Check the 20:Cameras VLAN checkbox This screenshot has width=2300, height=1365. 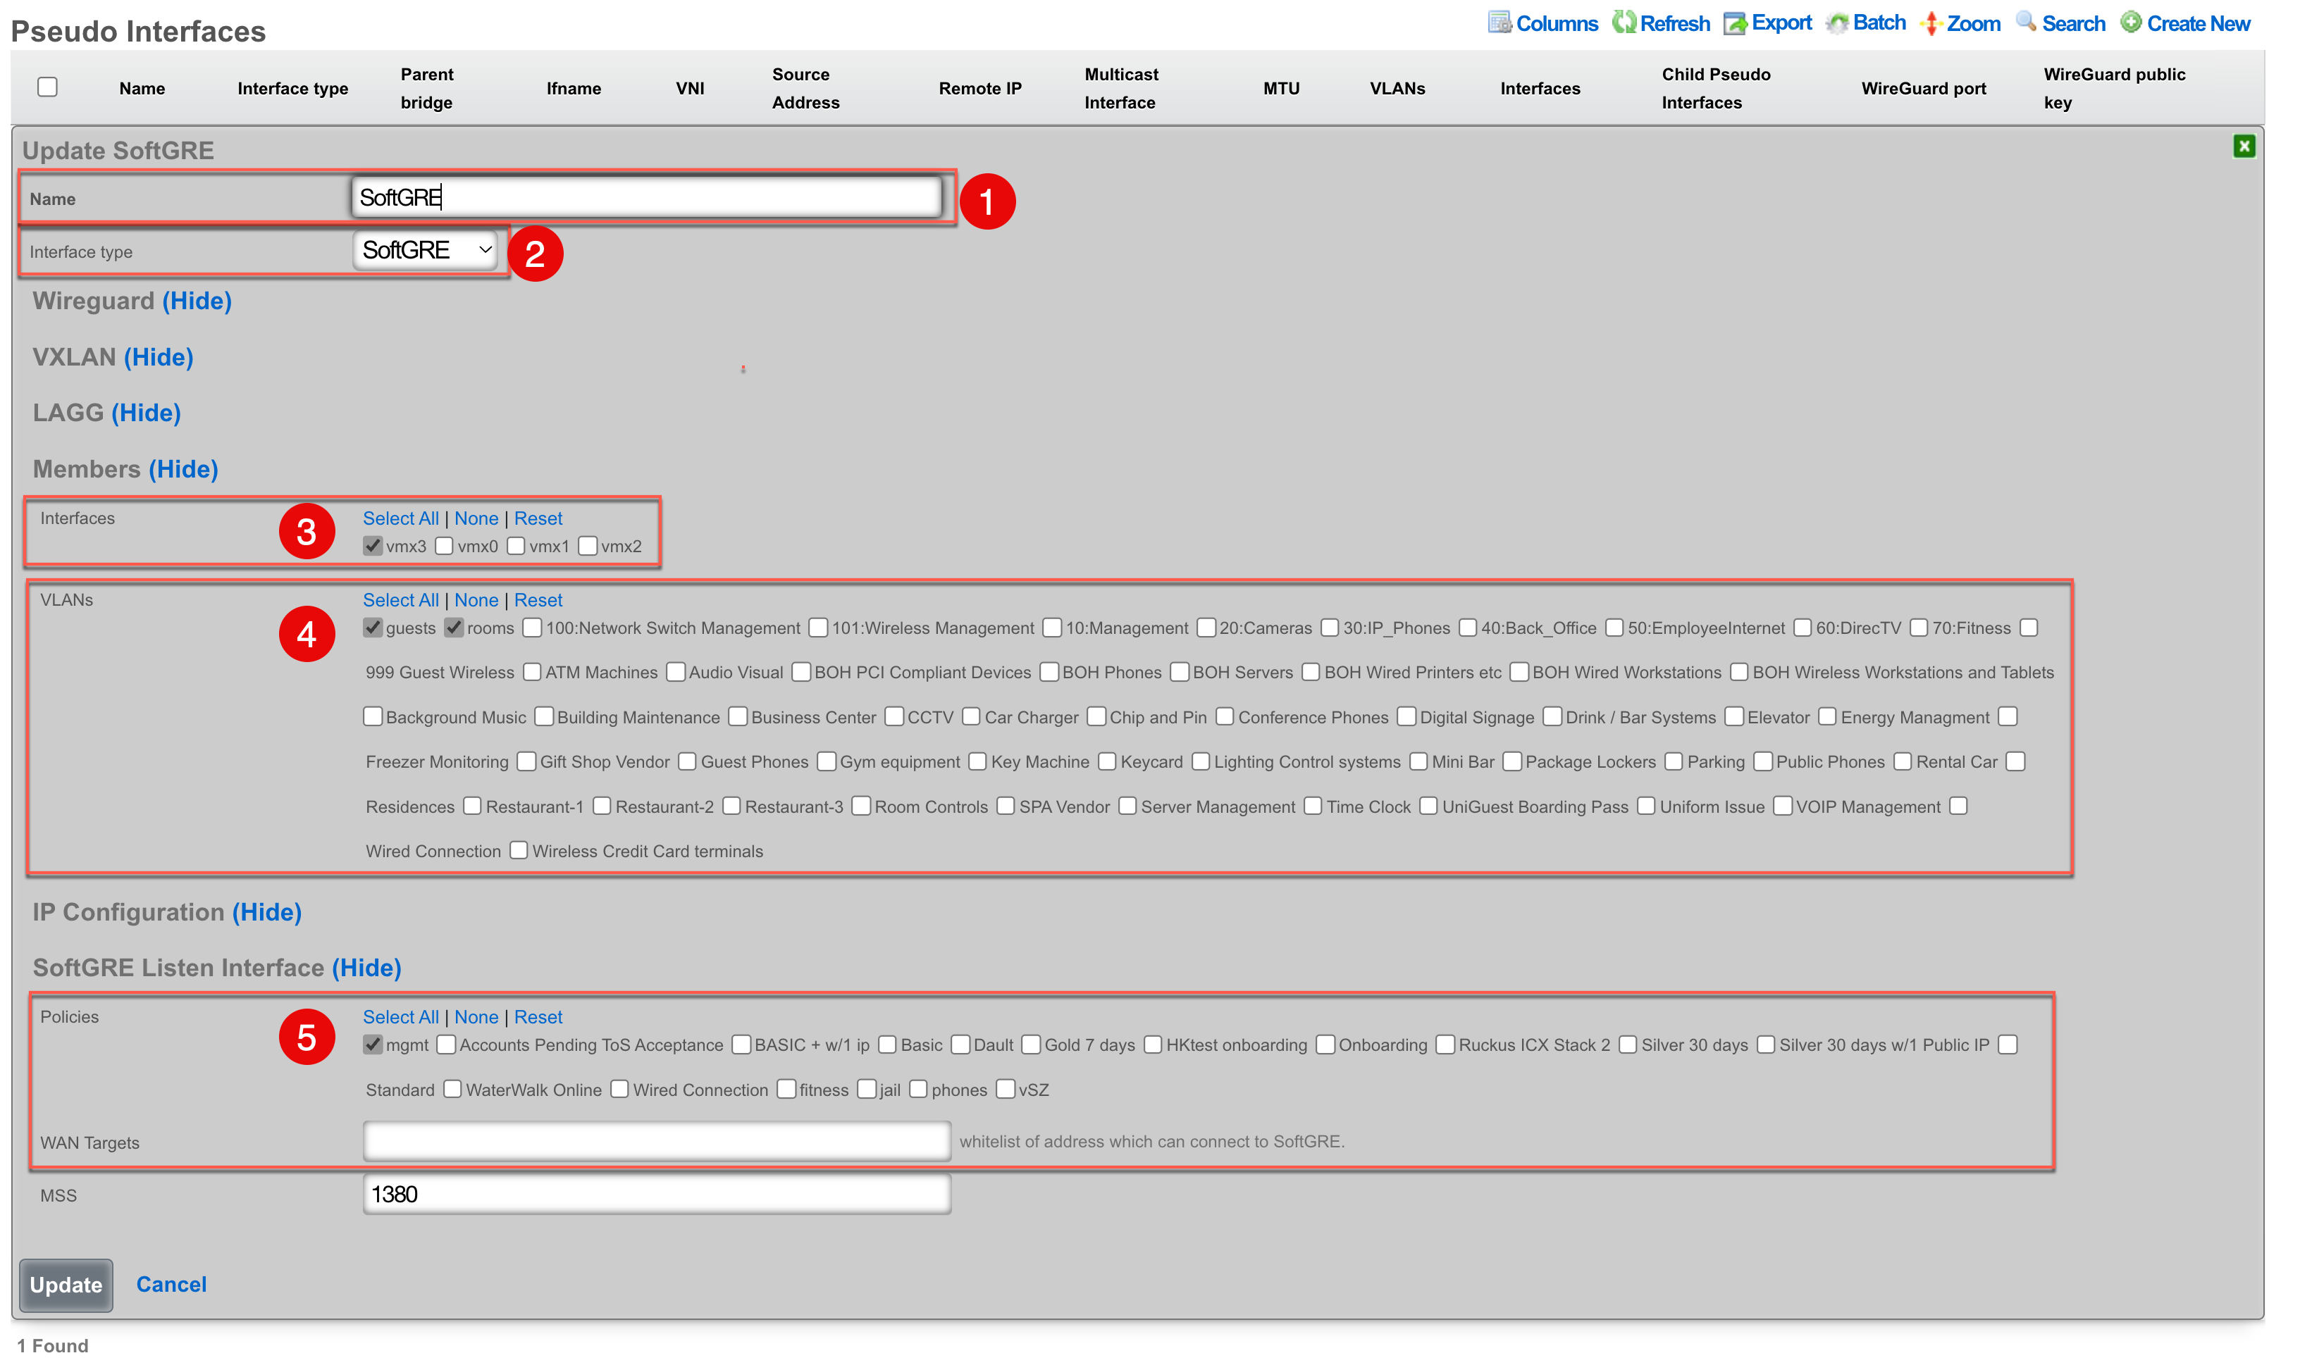pos(1206,628)
